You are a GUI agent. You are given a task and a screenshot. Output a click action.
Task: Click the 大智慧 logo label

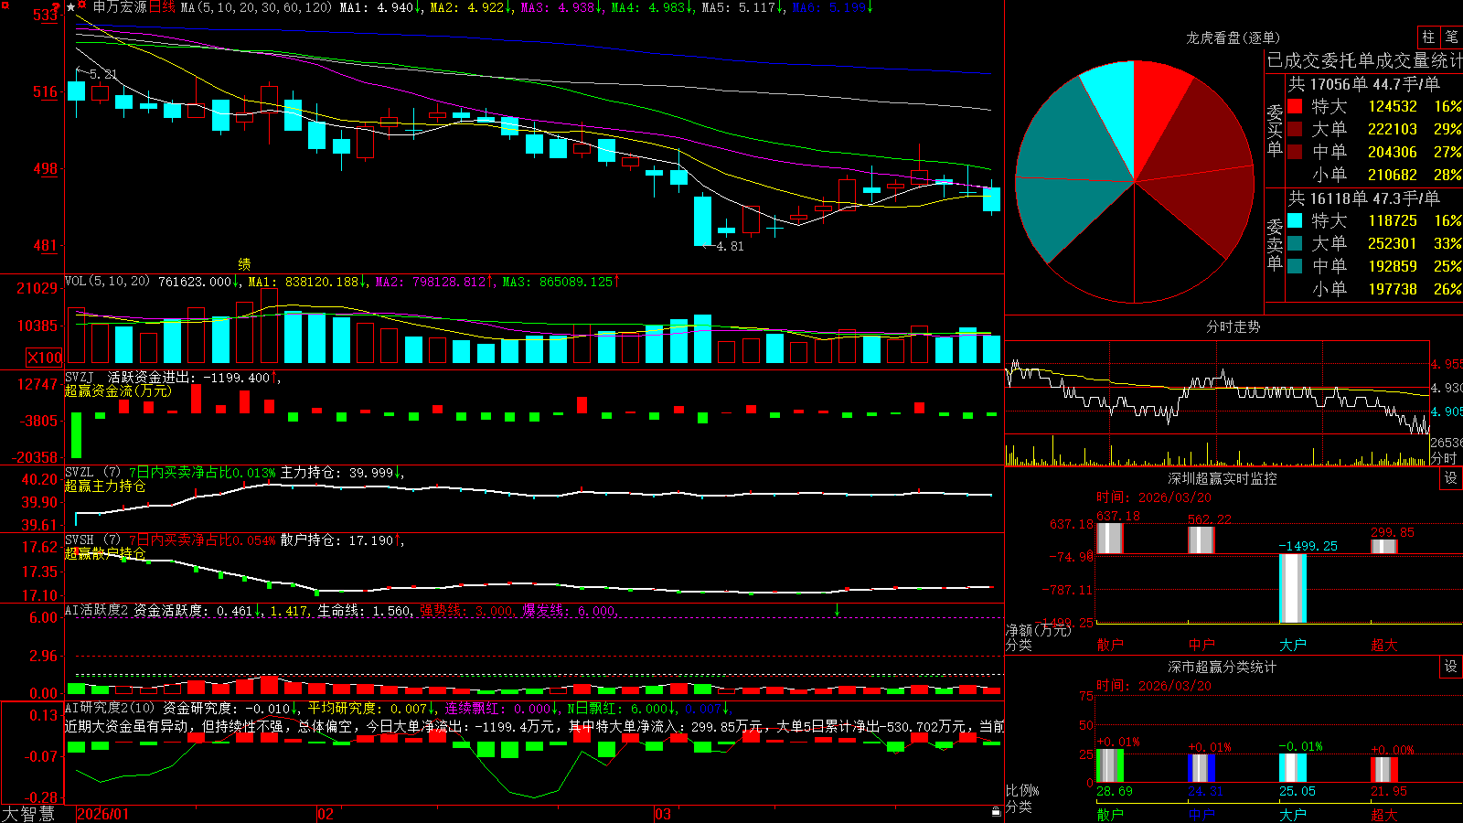28,813
